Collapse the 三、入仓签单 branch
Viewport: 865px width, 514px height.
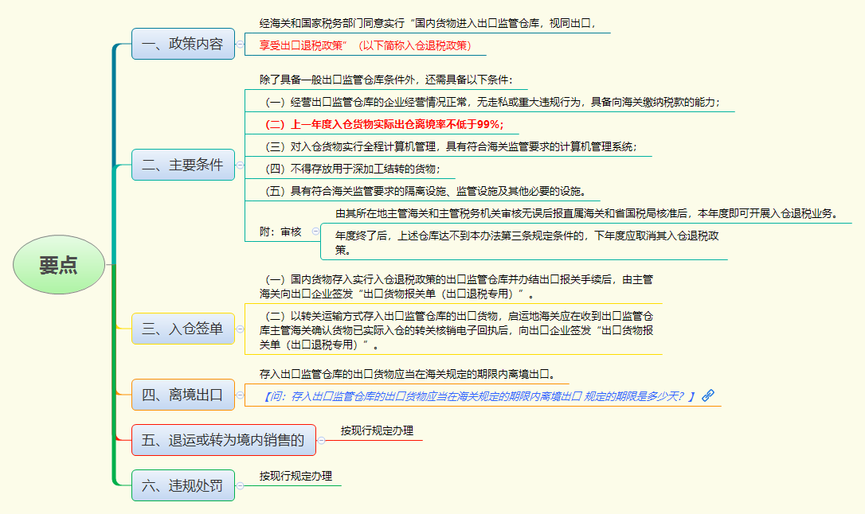click(x=240, y=329)
